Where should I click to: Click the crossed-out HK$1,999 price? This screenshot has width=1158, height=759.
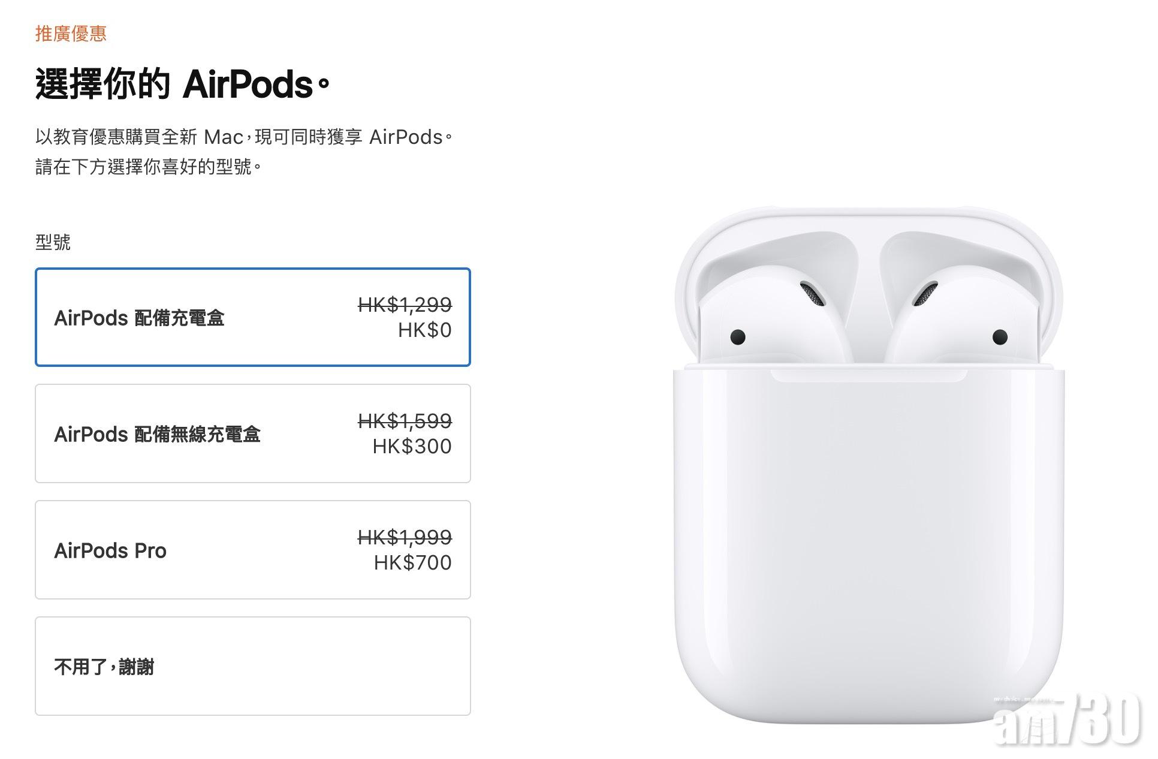point(405,538)
